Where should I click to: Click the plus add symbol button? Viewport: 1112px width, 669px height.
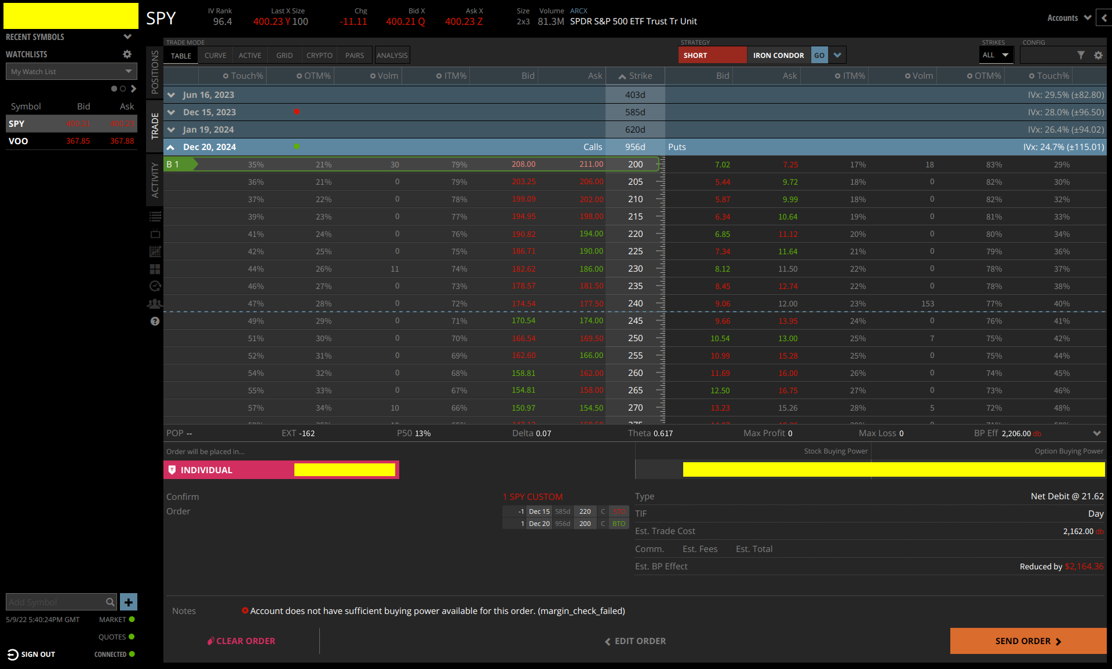129,602
